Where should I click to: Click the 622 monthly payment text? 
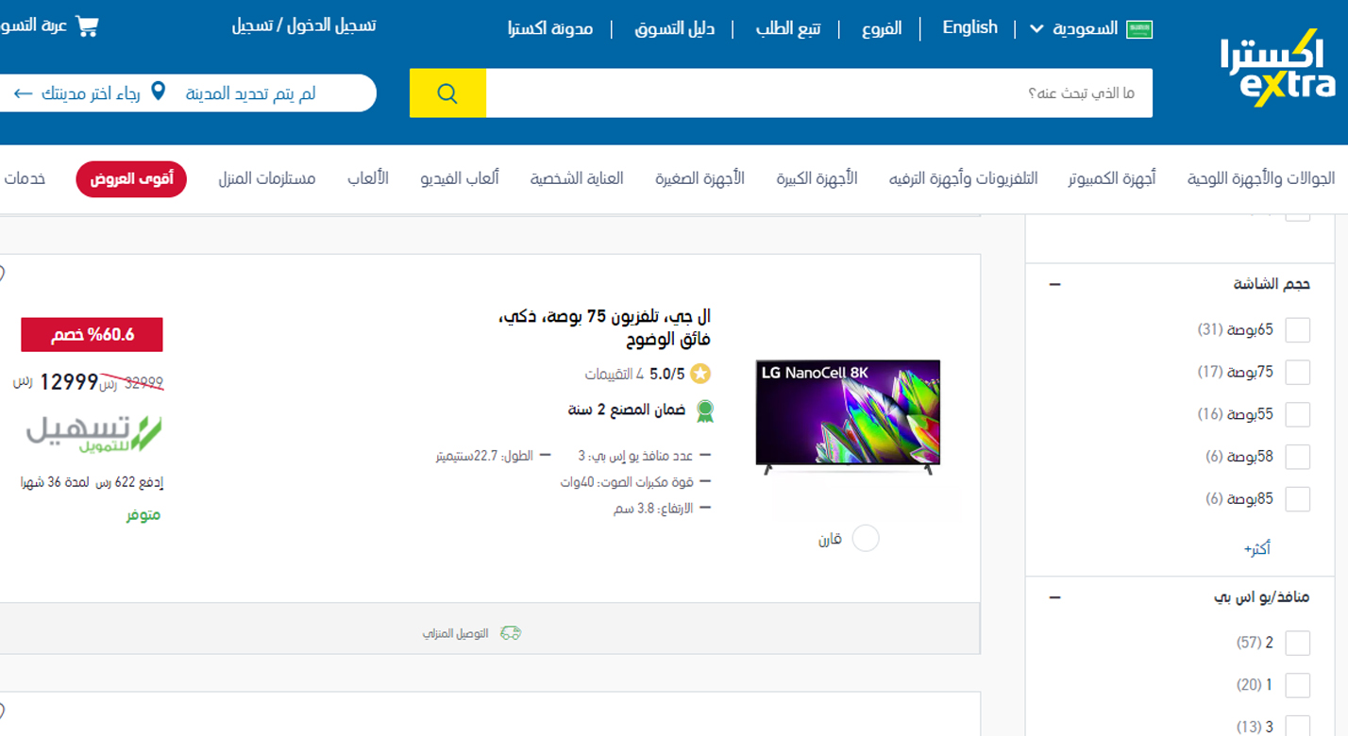point(93,482)
